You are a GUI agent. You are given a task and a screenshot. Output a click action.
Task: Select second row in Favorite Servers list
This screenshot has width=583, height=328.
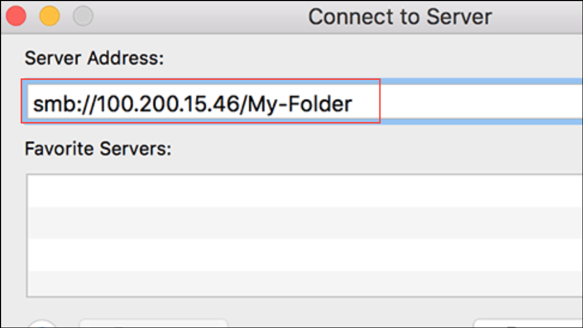click(x=306, y=222)
